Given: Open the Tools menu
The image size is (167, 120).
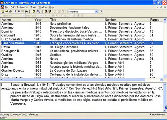Looking at the screenshot, I should coord(33,7).
